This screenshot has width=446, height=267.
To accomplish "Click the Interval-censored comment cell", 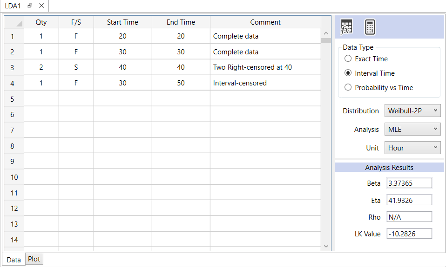I will [265, 83].
